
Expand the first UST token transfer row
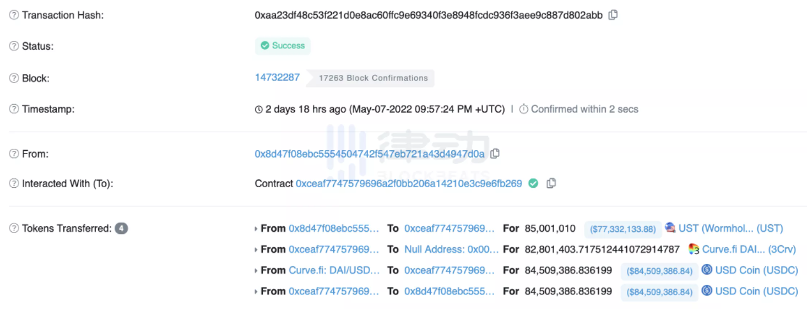pyautogui.click(x=256, y=229)
